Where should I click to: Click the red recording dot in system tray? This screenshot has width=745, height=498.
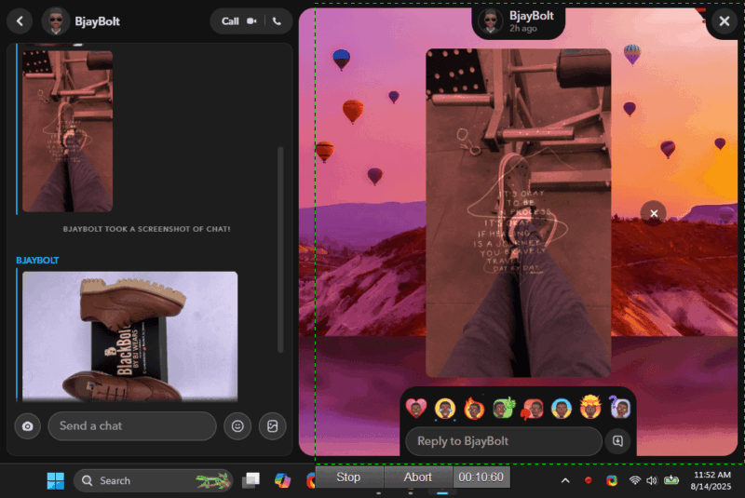[589, 480]
